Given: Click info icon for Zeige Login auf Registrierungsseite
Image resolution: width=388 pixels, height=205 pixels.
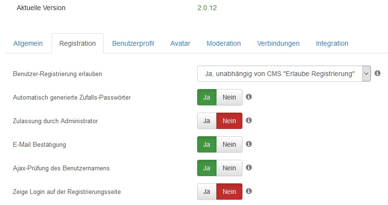Looking at the screenshot, I should [x=249, y=191].
